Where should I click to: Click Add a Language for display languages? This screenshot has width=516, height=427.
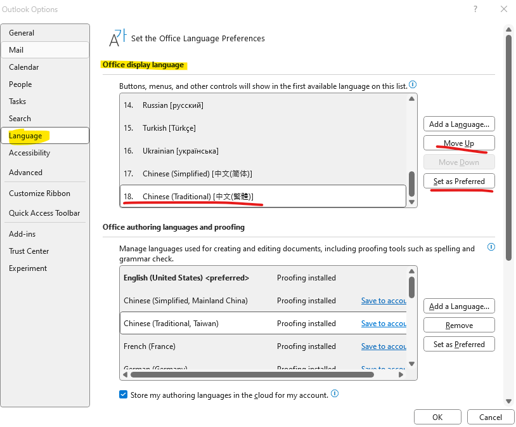pyautogui.click(x=459, y=124)
